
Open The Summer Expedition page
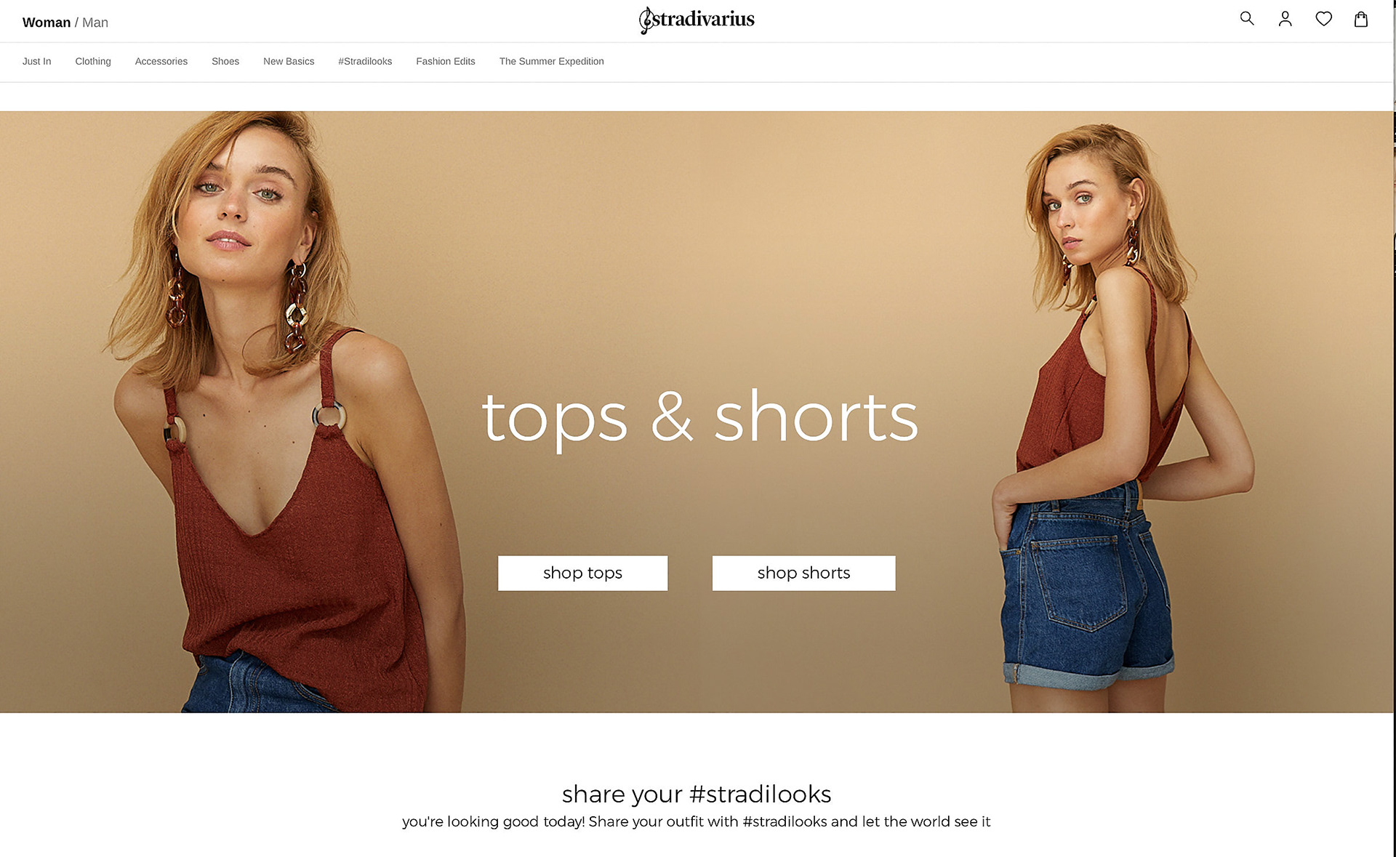(x=552, y=61)
